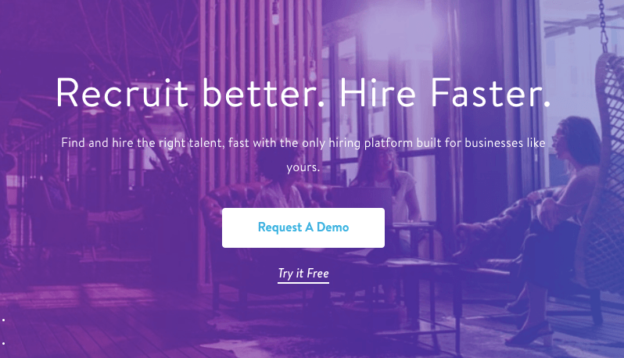Screen dimensions: 624x358
Task: Click the hanging light bulb at top
Action: click(274, 13)
